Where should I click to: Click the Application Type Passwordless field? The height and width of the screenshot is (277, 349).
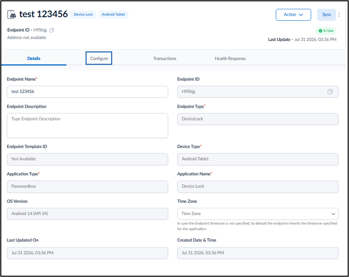(87, 187)
